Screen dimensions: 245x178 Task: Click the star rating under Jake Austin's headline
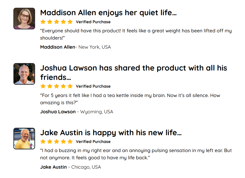pyautogui.click(x=56, y=142)
